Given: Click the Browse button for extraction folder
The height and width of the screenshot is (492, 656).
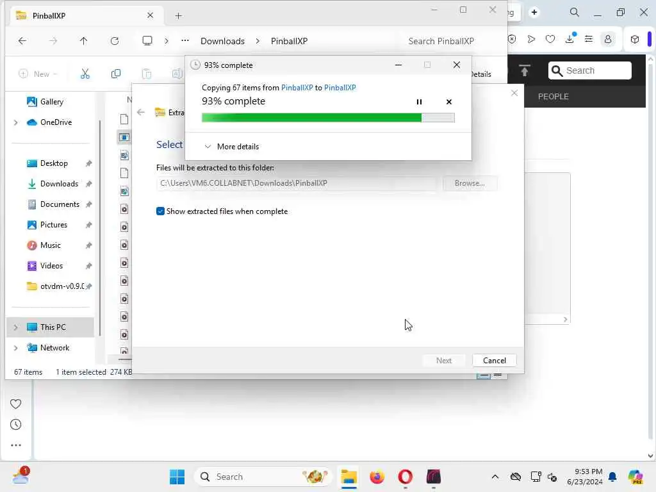Looking at the screenshot, I should (470, 183).
